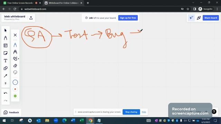Open a new browser tab
The image size is (221, 124).
tap(88, 3)
